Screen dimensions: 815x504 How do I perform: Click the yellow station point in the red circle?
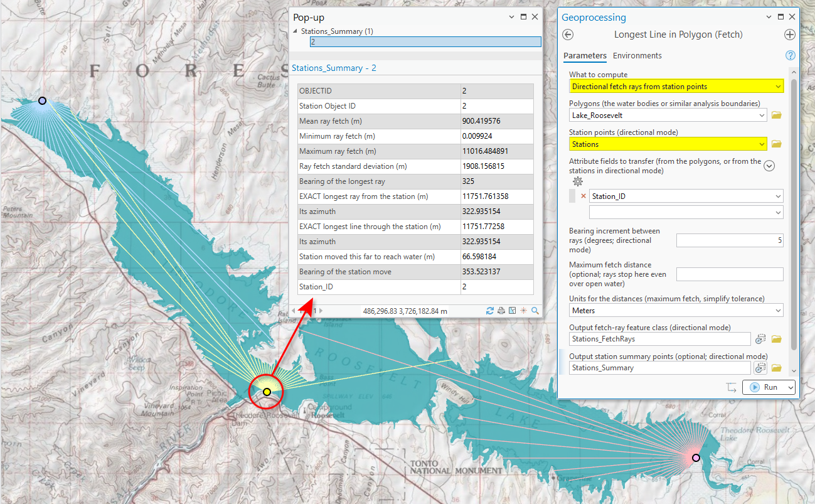267,392
